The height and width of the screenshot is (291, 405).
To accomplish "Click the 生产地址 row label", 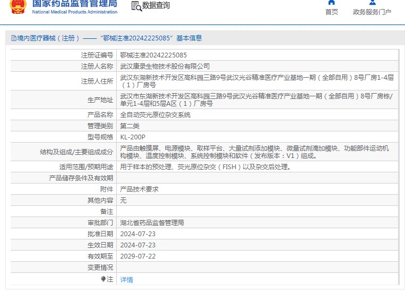I will (100, 100).
